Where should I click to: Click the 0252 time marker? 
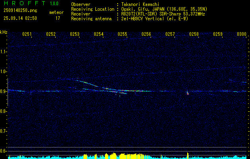click(51, 34)
